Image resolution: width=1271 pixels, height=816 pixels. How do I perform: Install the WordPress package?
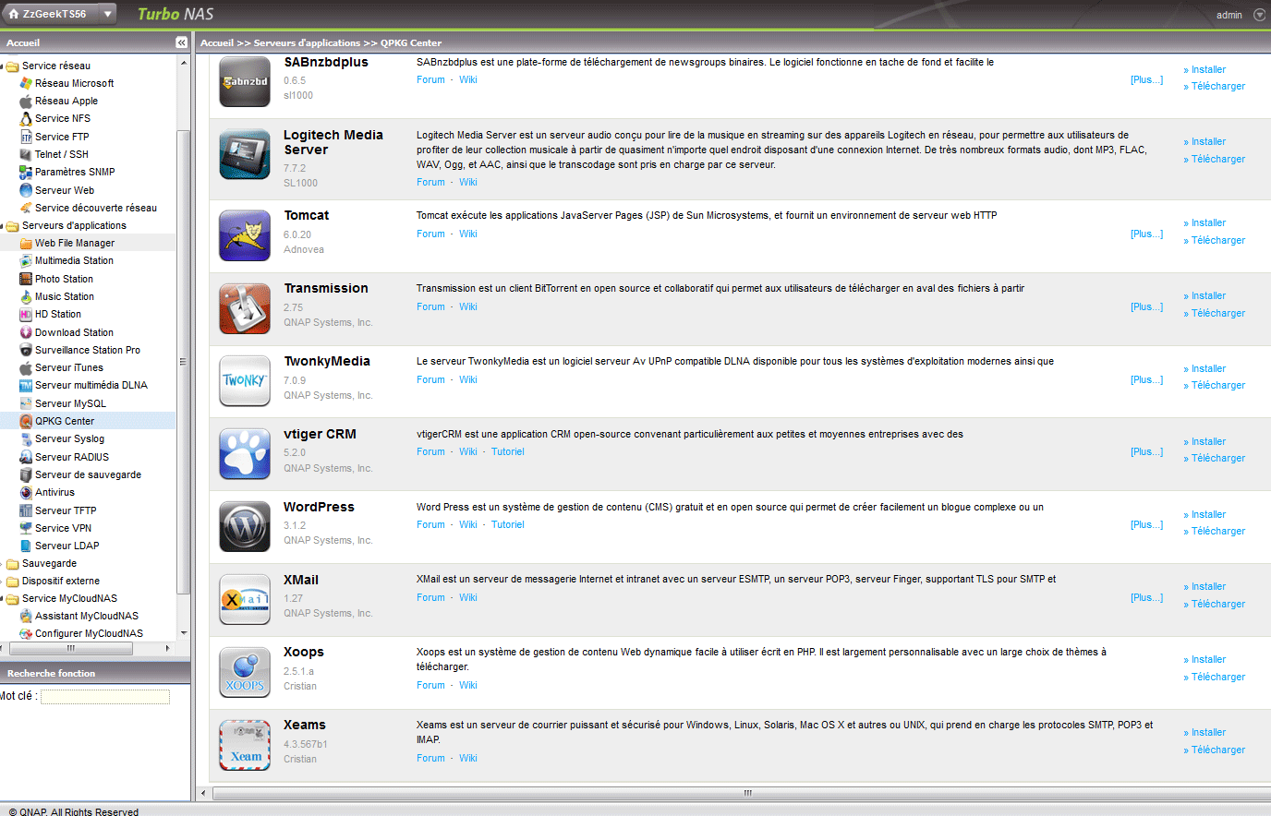(x=1208, y=514)
